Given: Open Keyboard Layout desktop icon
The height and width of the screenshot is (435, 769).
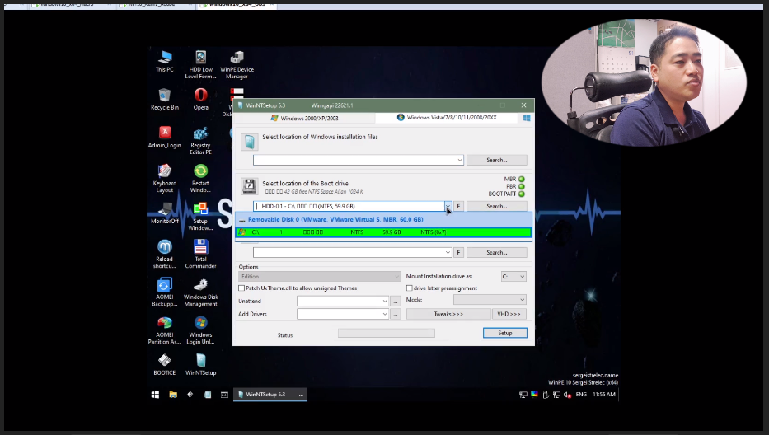Looking at the screenshot, I should coord(165,179).
